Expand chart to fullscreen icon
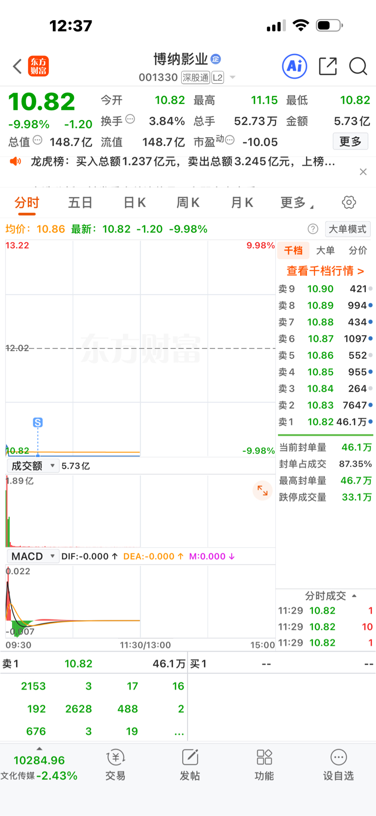 (x=262, y=490)
